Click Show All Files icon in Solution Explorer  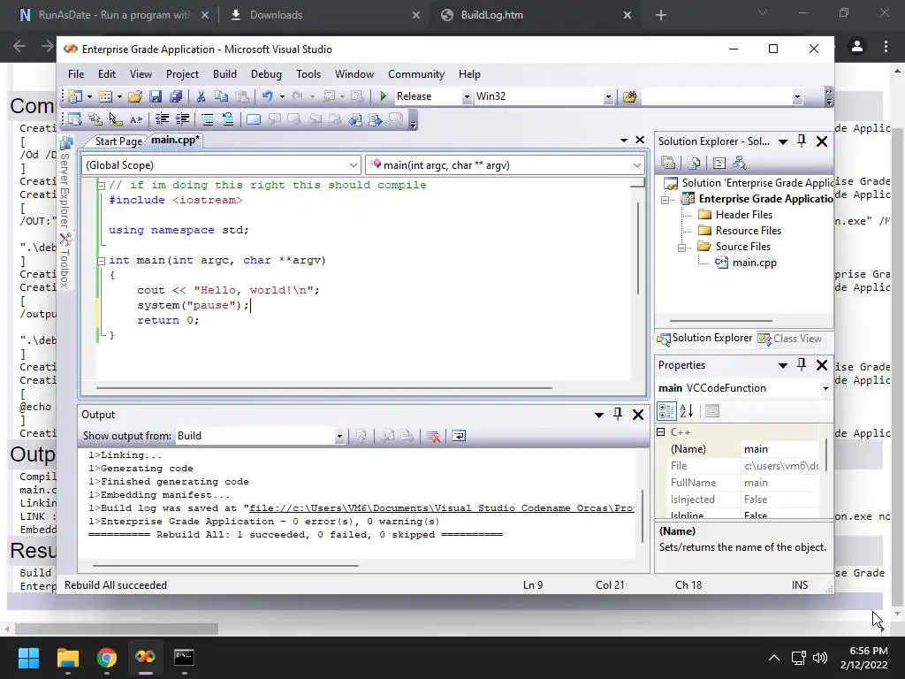click(694, 164)
